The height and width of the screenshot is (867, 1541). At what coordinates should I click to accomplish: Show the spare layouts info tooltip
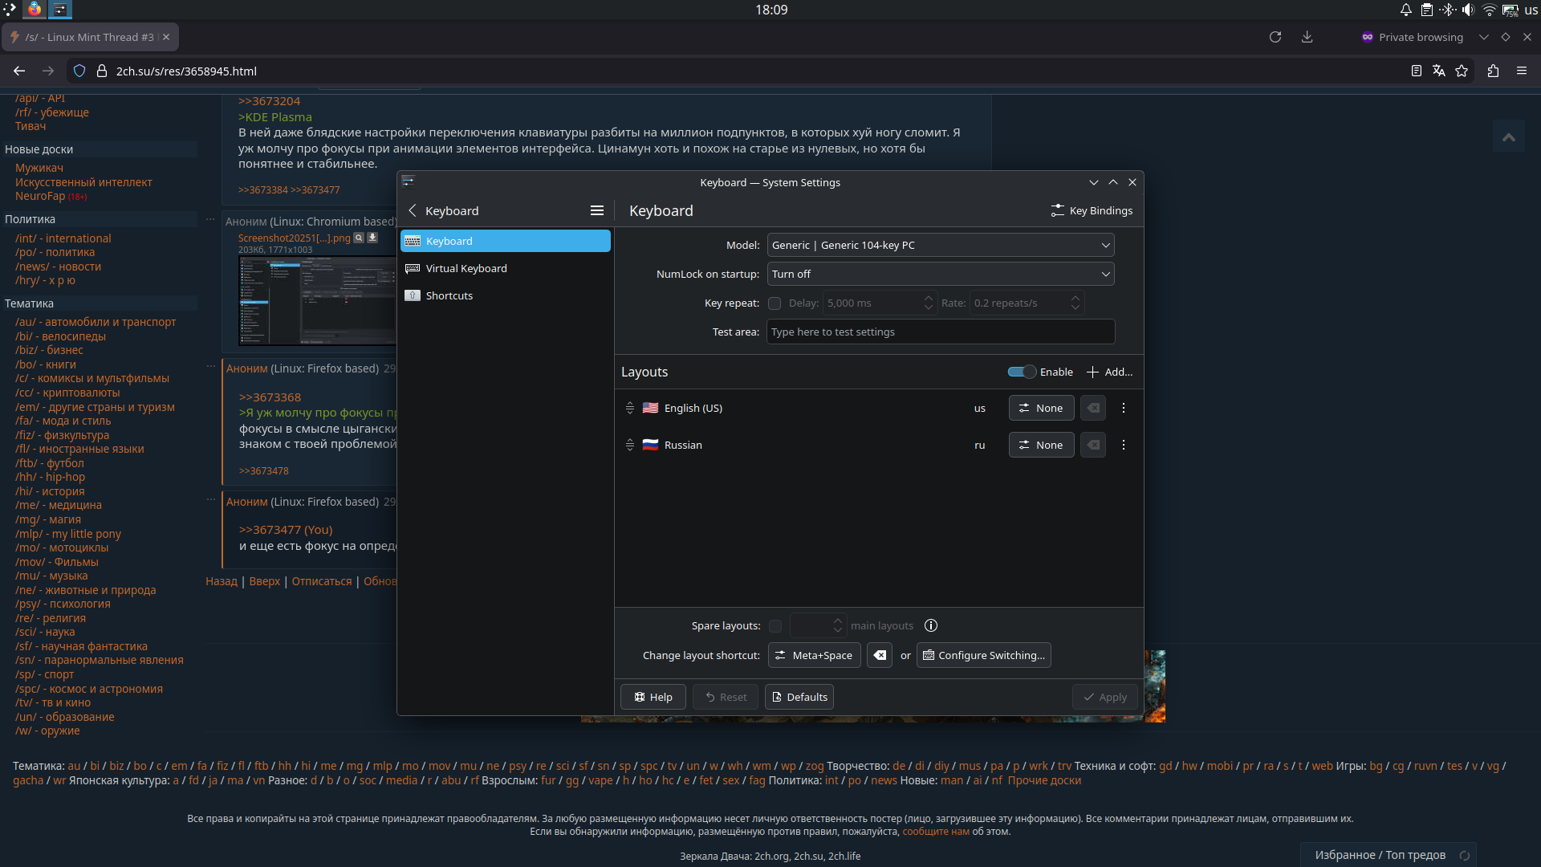(x=931, y=625)
